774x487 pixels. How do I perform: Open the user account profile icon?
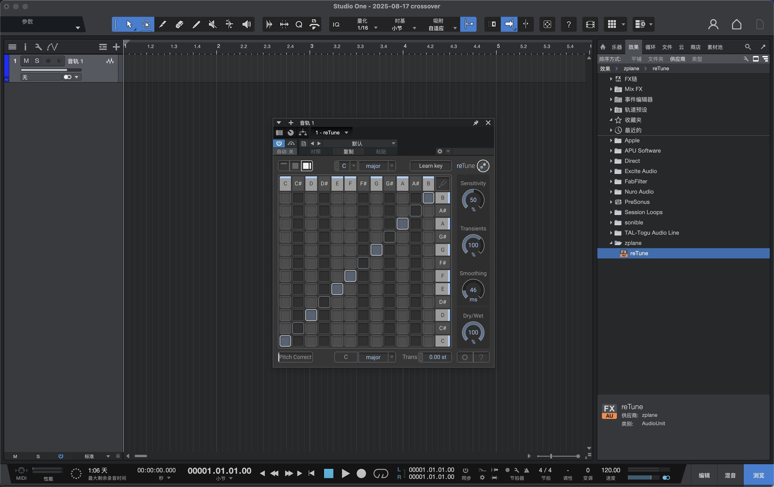(x=713, y=24)
